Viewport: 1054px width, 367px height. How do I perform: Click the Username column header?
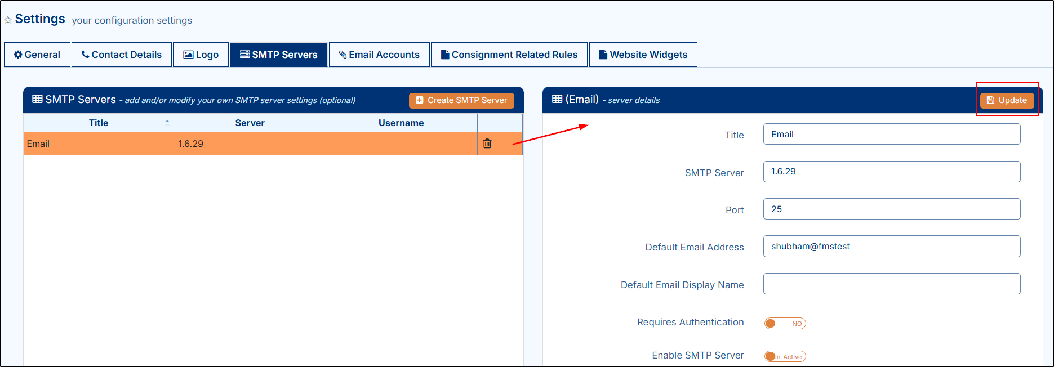click(401, 123)
